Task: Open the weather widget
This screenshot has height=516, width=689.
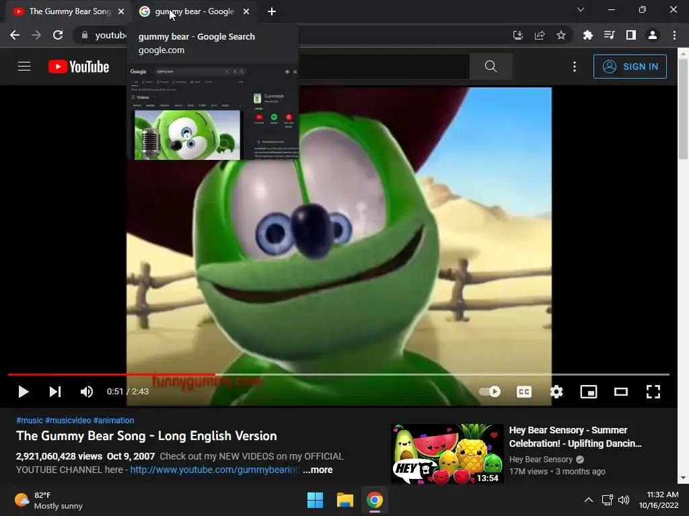Action: [x=48, y=500]
